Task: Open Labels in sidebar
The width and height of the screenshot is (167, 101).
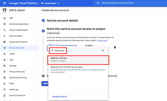Action: 12,54
